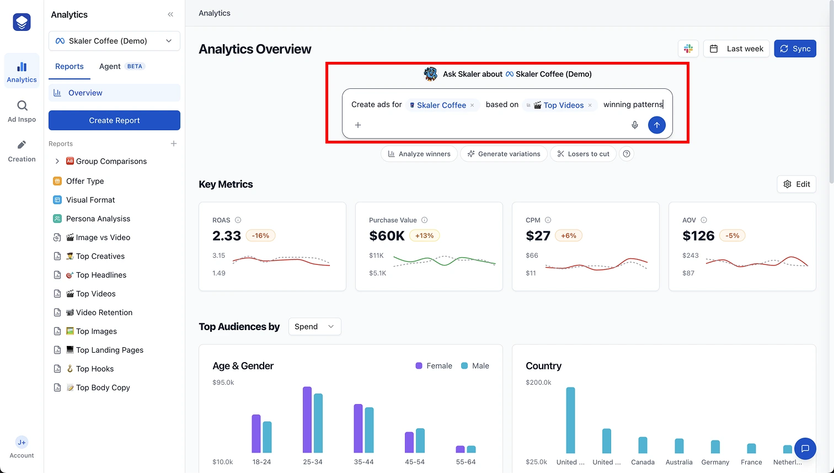The width and height of the screenshot is (834, 473).
Task: Add a new report with plus icon
Action: point(174,144)
